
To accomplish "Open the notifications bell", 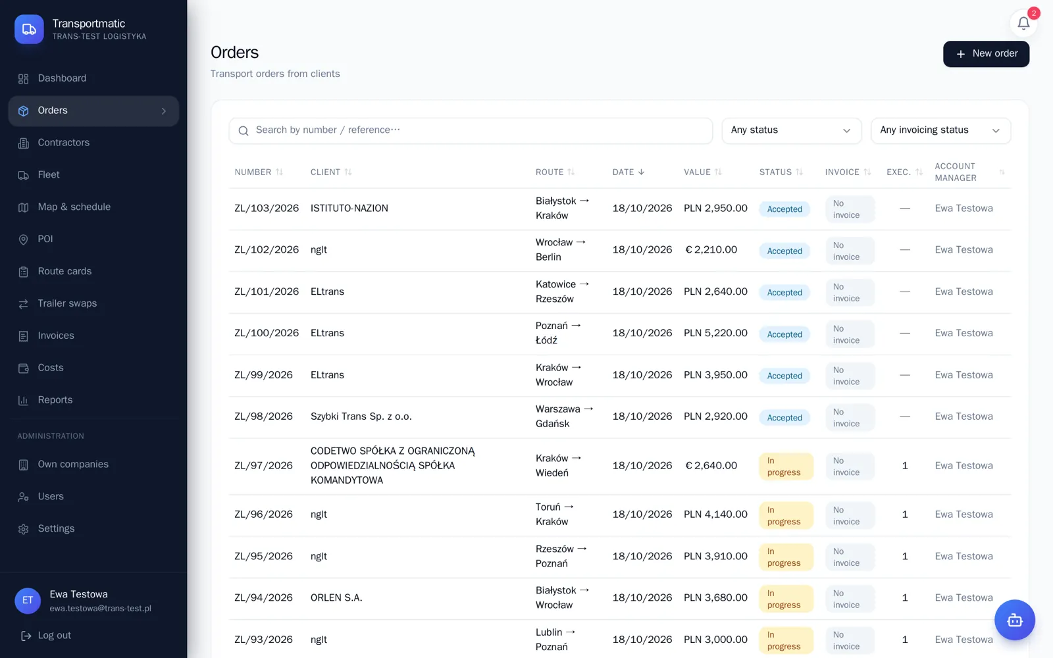I will tap(1023, 24).
